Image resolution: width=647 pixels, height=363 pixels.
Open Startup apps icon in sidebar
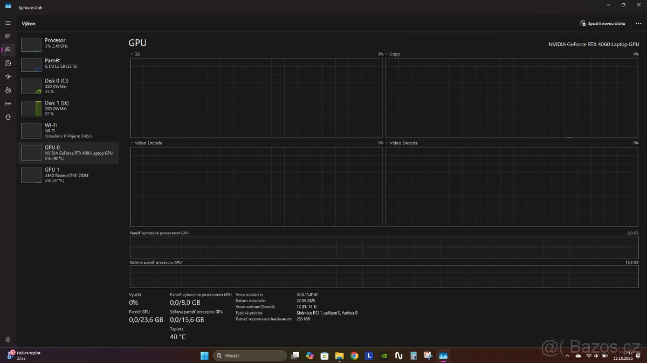click(x=8, y=76)
